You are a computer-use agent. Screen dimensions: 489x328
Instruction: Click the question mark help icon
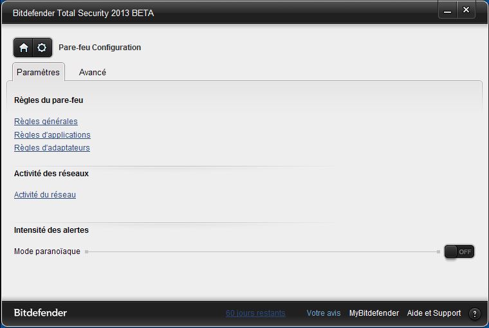[x=474, y=314]
